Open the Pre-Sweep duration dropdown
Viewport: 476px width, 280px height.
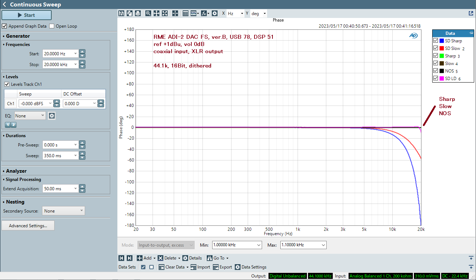(x=75, y=145)
